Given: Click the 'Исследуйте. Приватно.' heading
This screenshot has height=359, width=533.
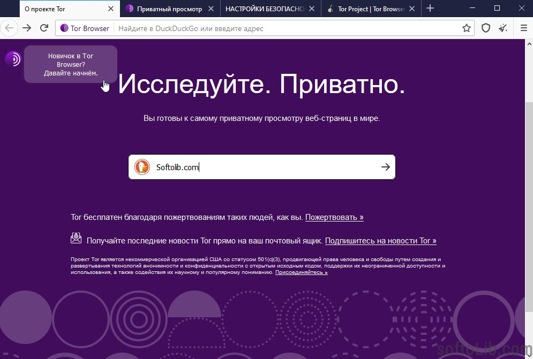Looking at the screenshot, I should [x=261, y=84].
